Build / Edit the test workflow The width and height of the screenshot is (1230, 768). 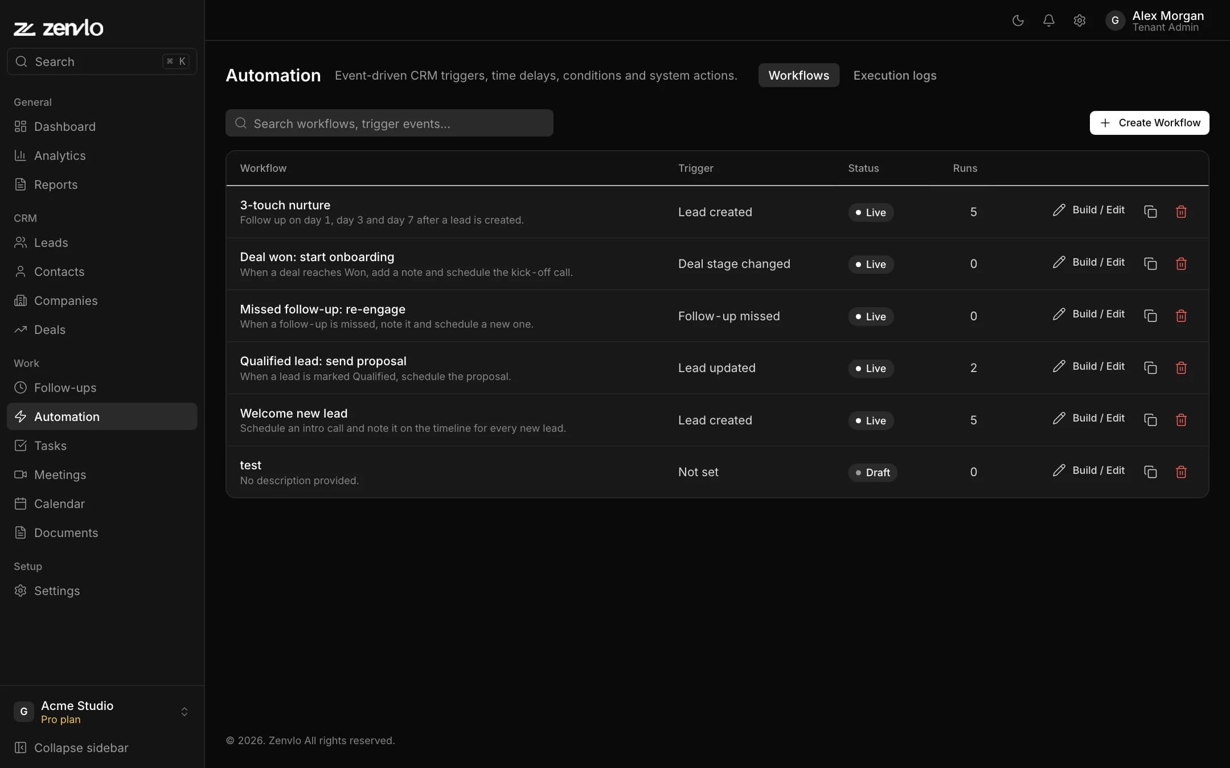(x=1088, y=470)
